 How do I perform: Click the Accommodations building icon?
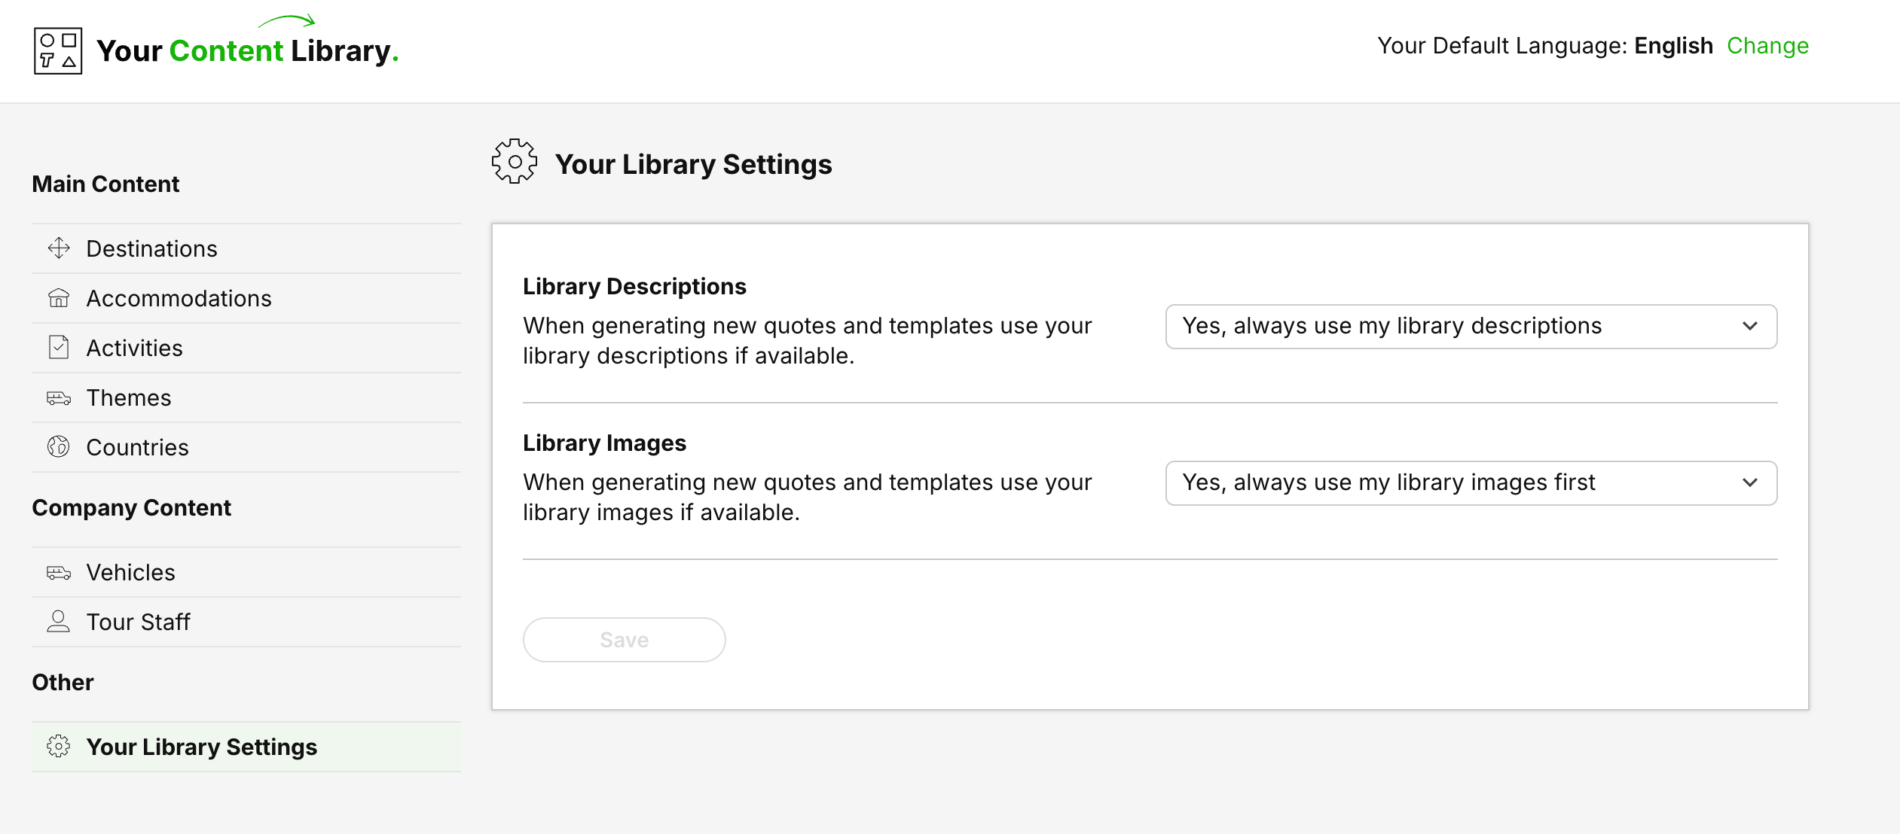coord(59,298)
